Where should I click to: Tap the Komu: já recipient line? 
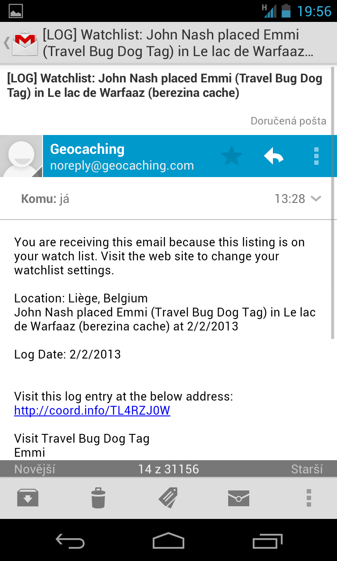(x=45, y=199)
